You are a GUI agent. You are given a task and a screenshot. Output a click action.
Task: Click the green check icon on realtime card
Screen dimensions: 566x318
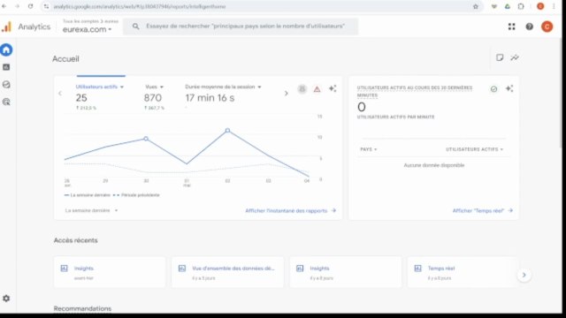tap(493, 89)
